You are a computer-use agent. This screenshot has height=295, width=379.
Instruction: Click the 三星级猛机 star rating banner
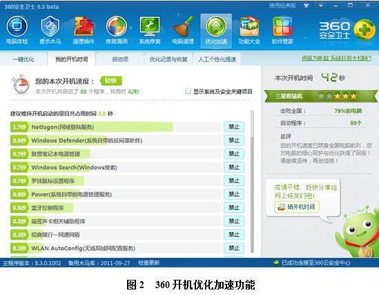tap(320, 96)
